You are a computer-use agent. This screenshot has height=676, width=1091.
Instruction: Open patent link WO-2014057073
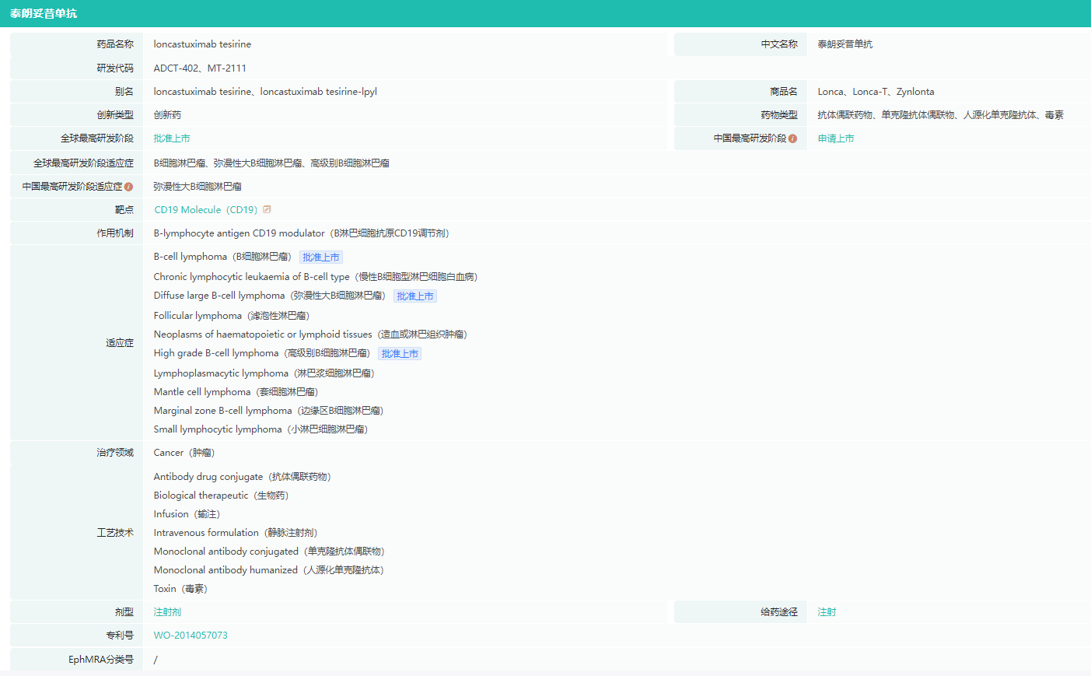[191, 636]
